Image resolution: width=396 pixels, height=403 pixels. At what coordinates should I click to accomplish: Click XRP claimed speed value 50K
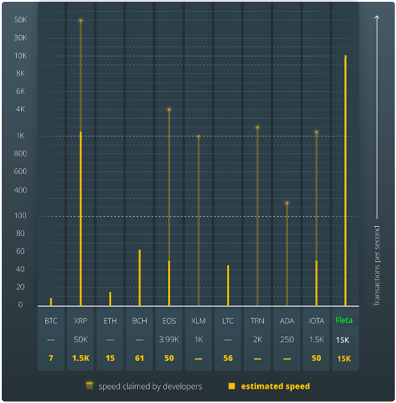81,340
